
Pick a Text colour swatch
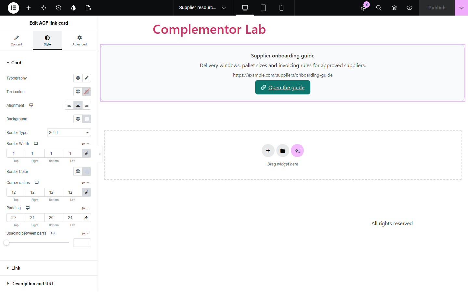[86, 91]
